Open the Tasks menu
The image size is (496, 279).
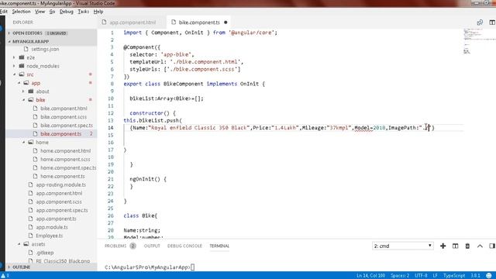83,12
